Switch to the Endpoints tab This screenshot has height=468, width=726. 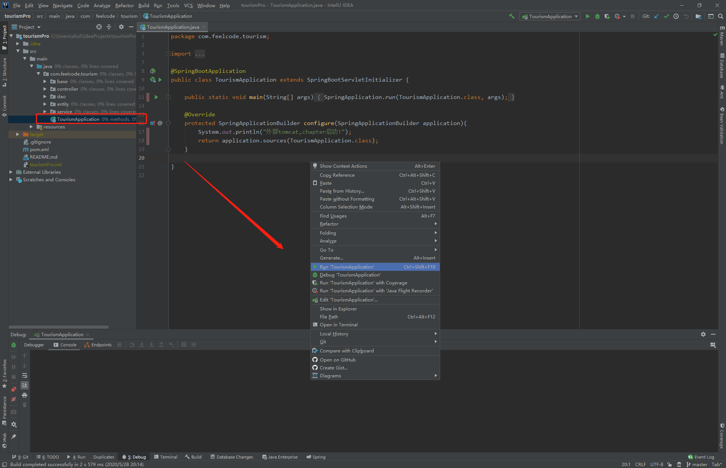98,345
